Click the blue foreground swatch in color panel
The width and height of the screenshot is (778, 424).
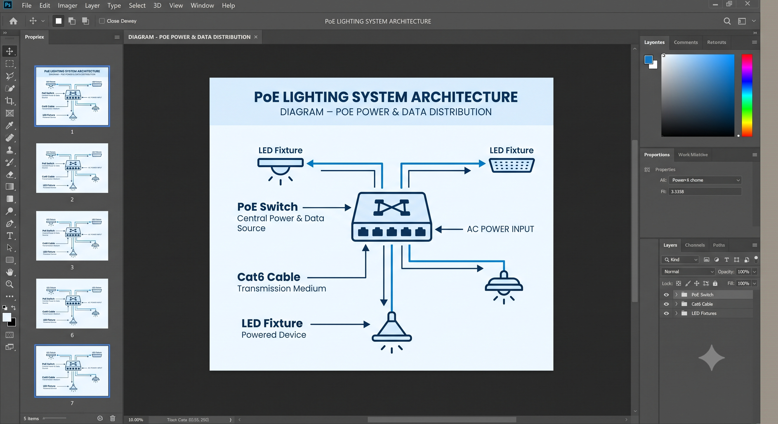[x=648, y=59]
